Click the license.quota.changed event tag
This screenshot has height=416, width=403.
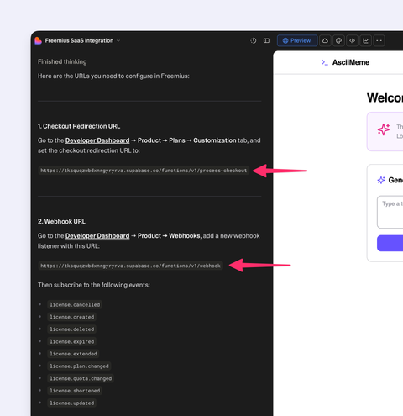click(x=81, y=378)
